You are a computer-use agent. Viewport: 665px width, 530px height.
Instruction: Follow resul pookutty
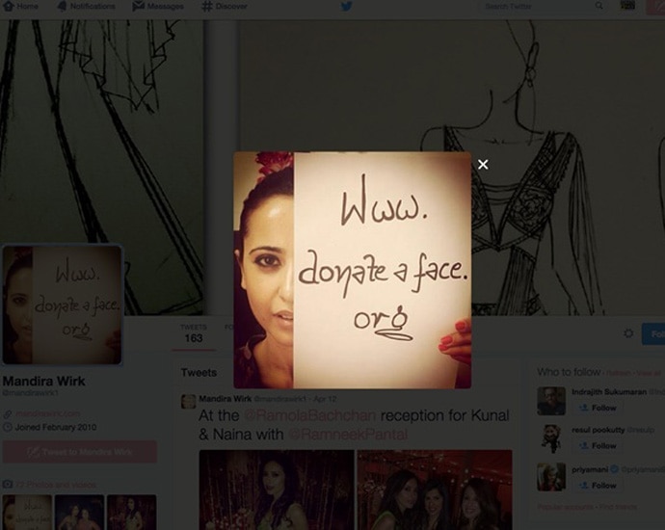click(598, 446)
